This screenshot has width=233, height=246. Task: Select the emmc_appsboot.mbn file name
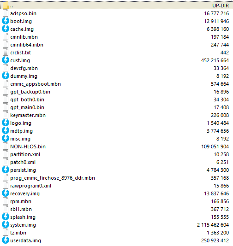point(36,84)
